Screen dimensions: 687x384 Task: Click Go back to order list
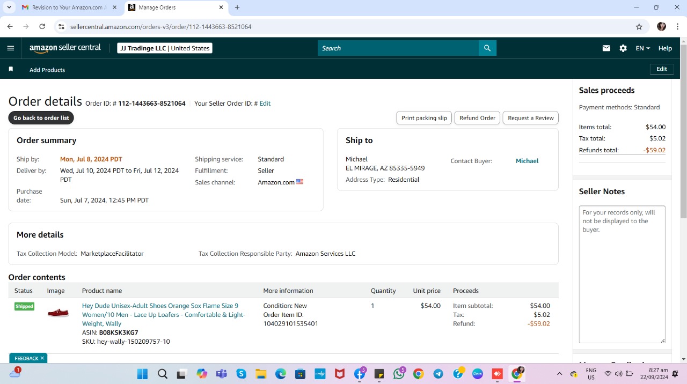click(x=41, y=118)
